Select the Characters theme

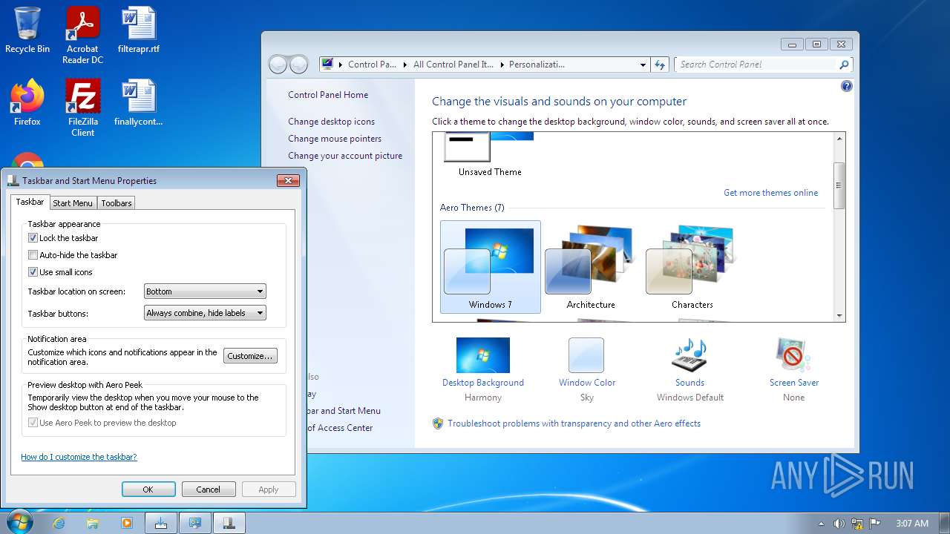coord(692,267)
